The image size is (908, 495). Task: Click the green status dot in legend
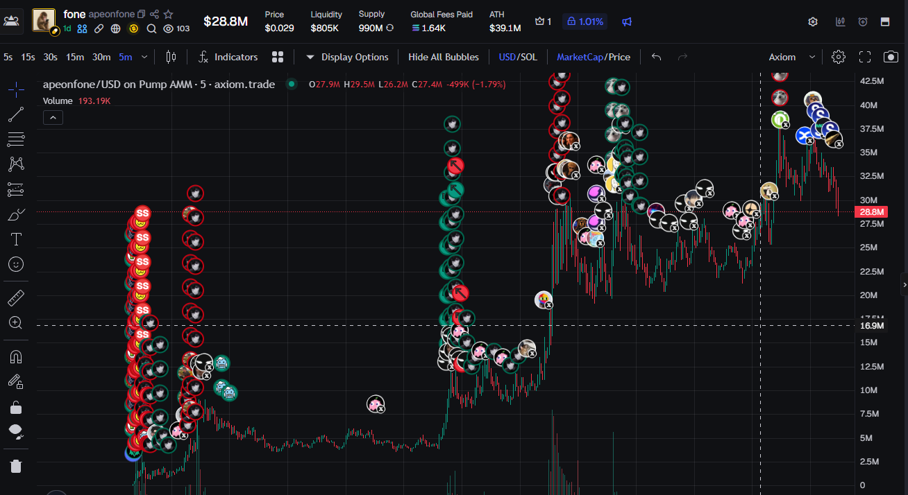[x=292, y=85]
